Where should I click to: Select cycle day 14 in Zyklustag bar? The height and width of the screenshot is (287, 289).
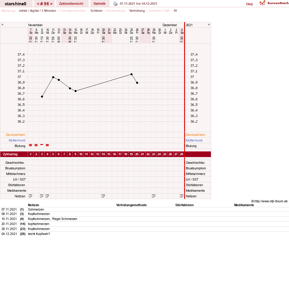click(103, 154)
